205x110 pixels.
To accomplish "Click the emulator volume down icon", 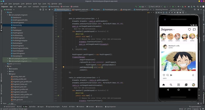I will (161, 13).
